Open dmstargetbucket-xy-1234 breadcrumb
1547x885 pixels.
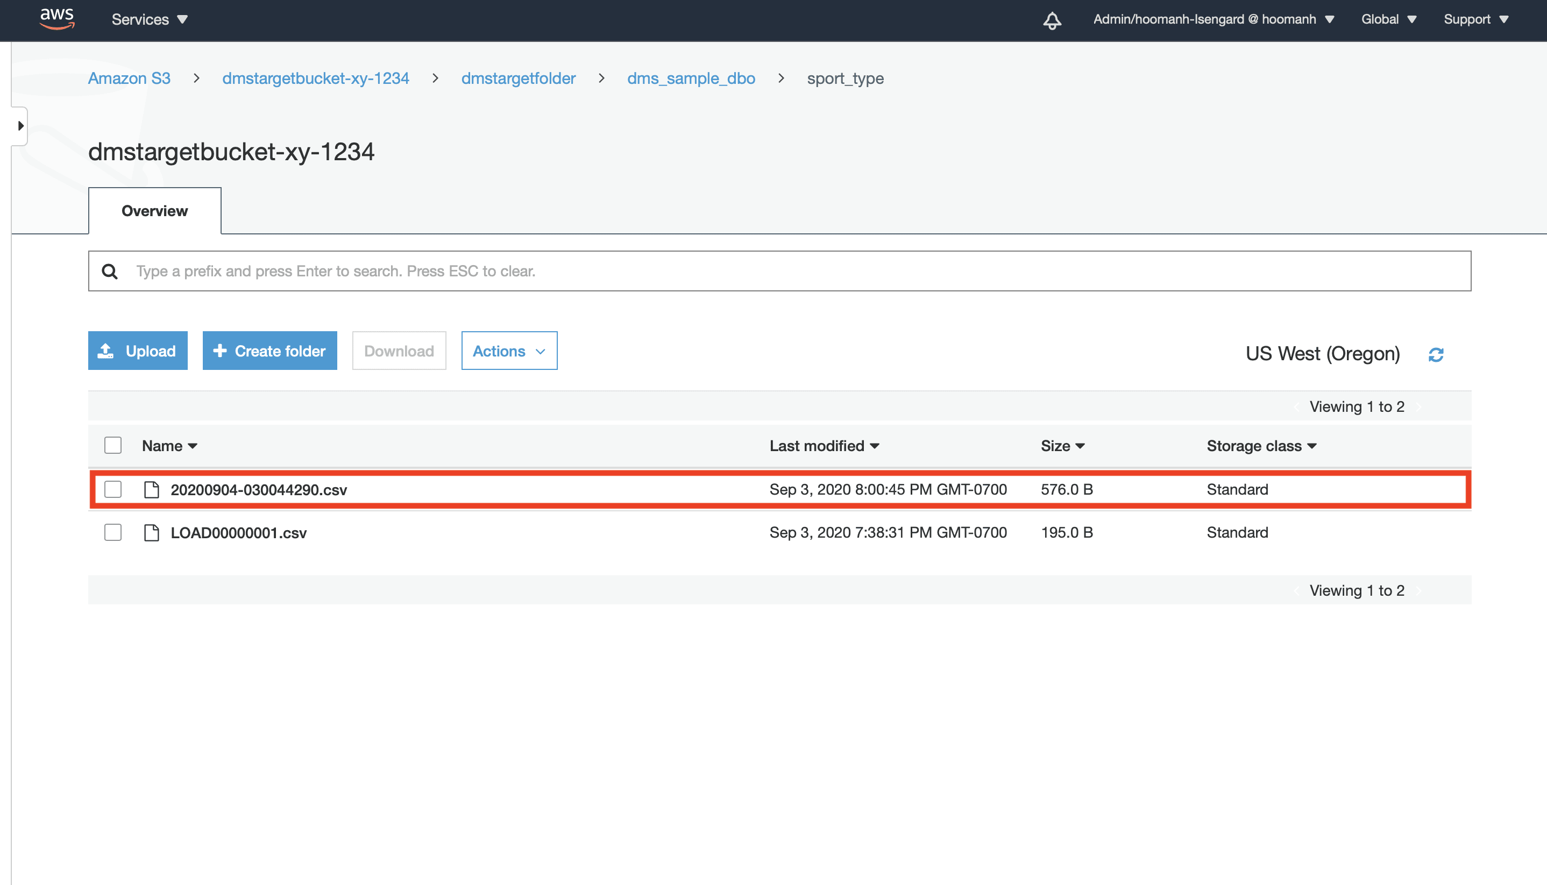coord(316,78)
